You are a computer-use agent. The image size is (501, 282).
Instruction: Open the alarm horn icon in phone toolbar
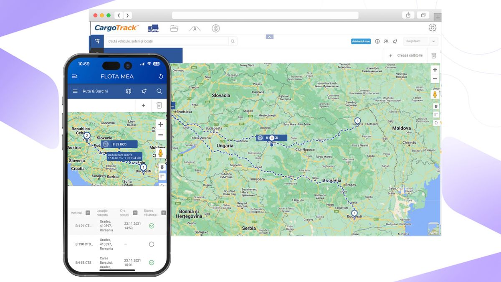click(x=144, y=91)
